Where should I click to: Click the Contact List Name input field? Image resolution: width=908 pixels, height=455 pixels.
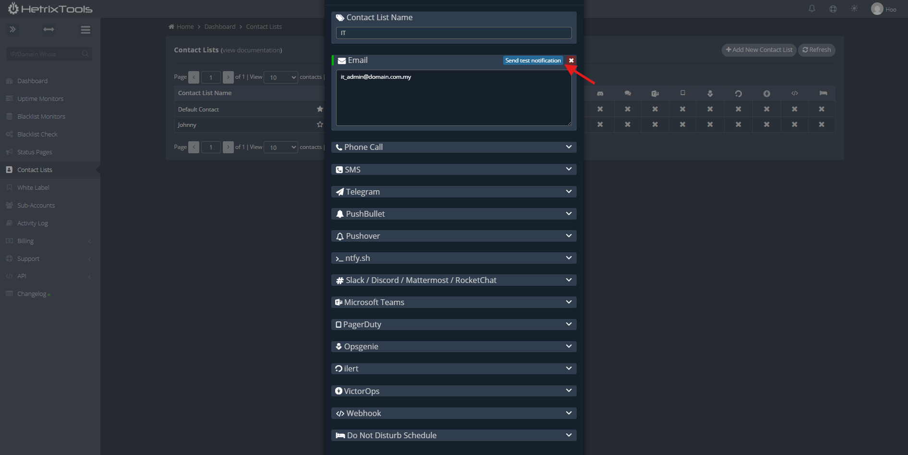tap(453, 33)
